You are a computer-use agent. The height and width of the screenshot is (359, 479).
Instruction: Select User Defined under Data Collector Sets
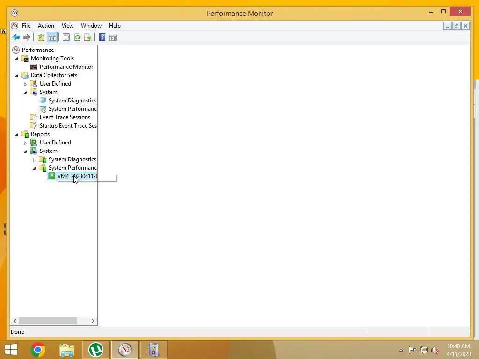[x=55, y=84]
